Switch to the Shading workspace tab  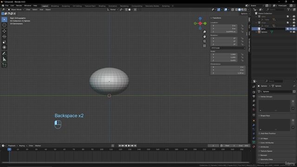pos(102,6)
